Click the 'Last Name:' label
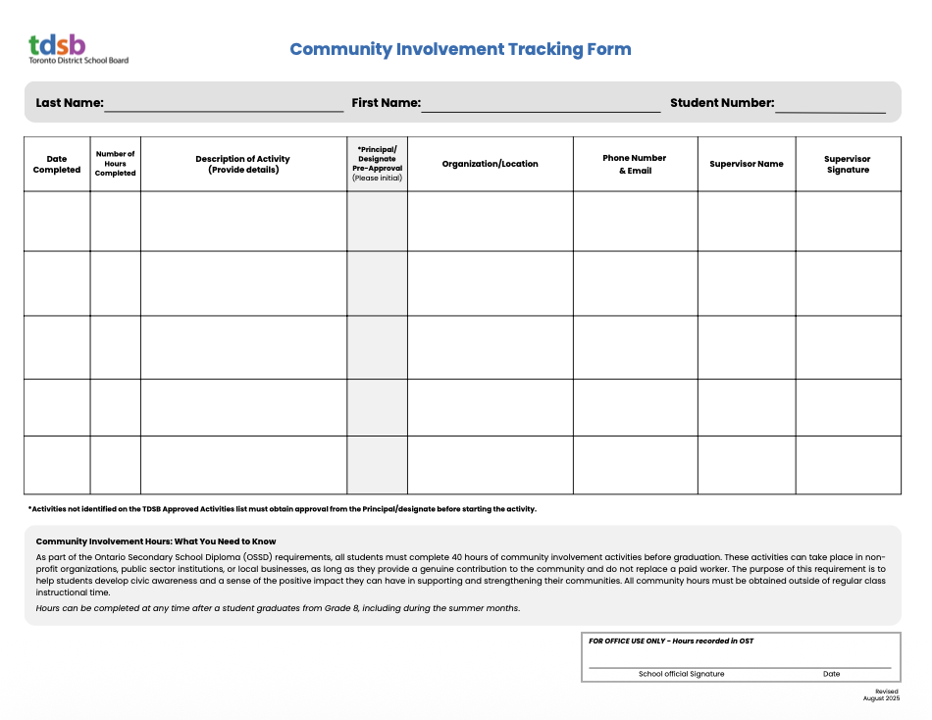The height and width of the screenshot is (720, 932). coord(70,103)
